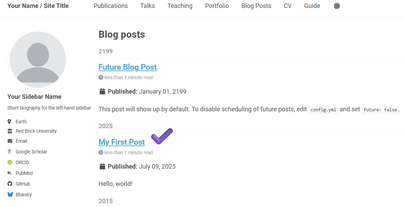Navigate to the Teaching section
This screenshot has height=207, width=404.
180,6
